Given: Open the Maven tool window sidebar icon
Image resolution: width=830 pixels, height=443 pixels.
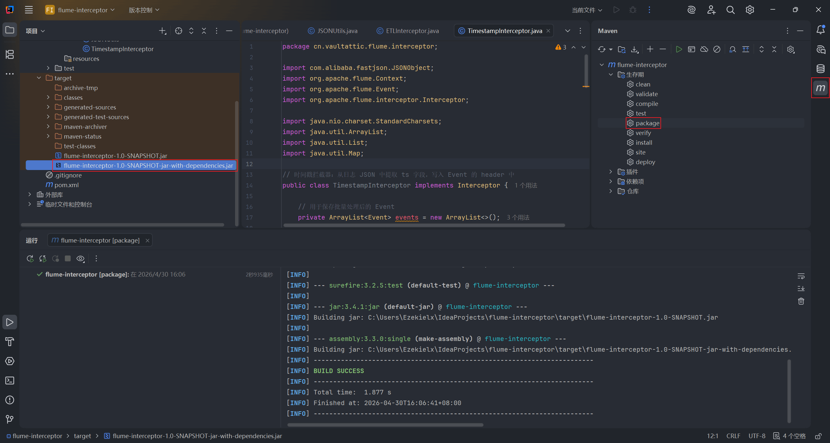Looking at the screenshot, I should coord(821,88).
